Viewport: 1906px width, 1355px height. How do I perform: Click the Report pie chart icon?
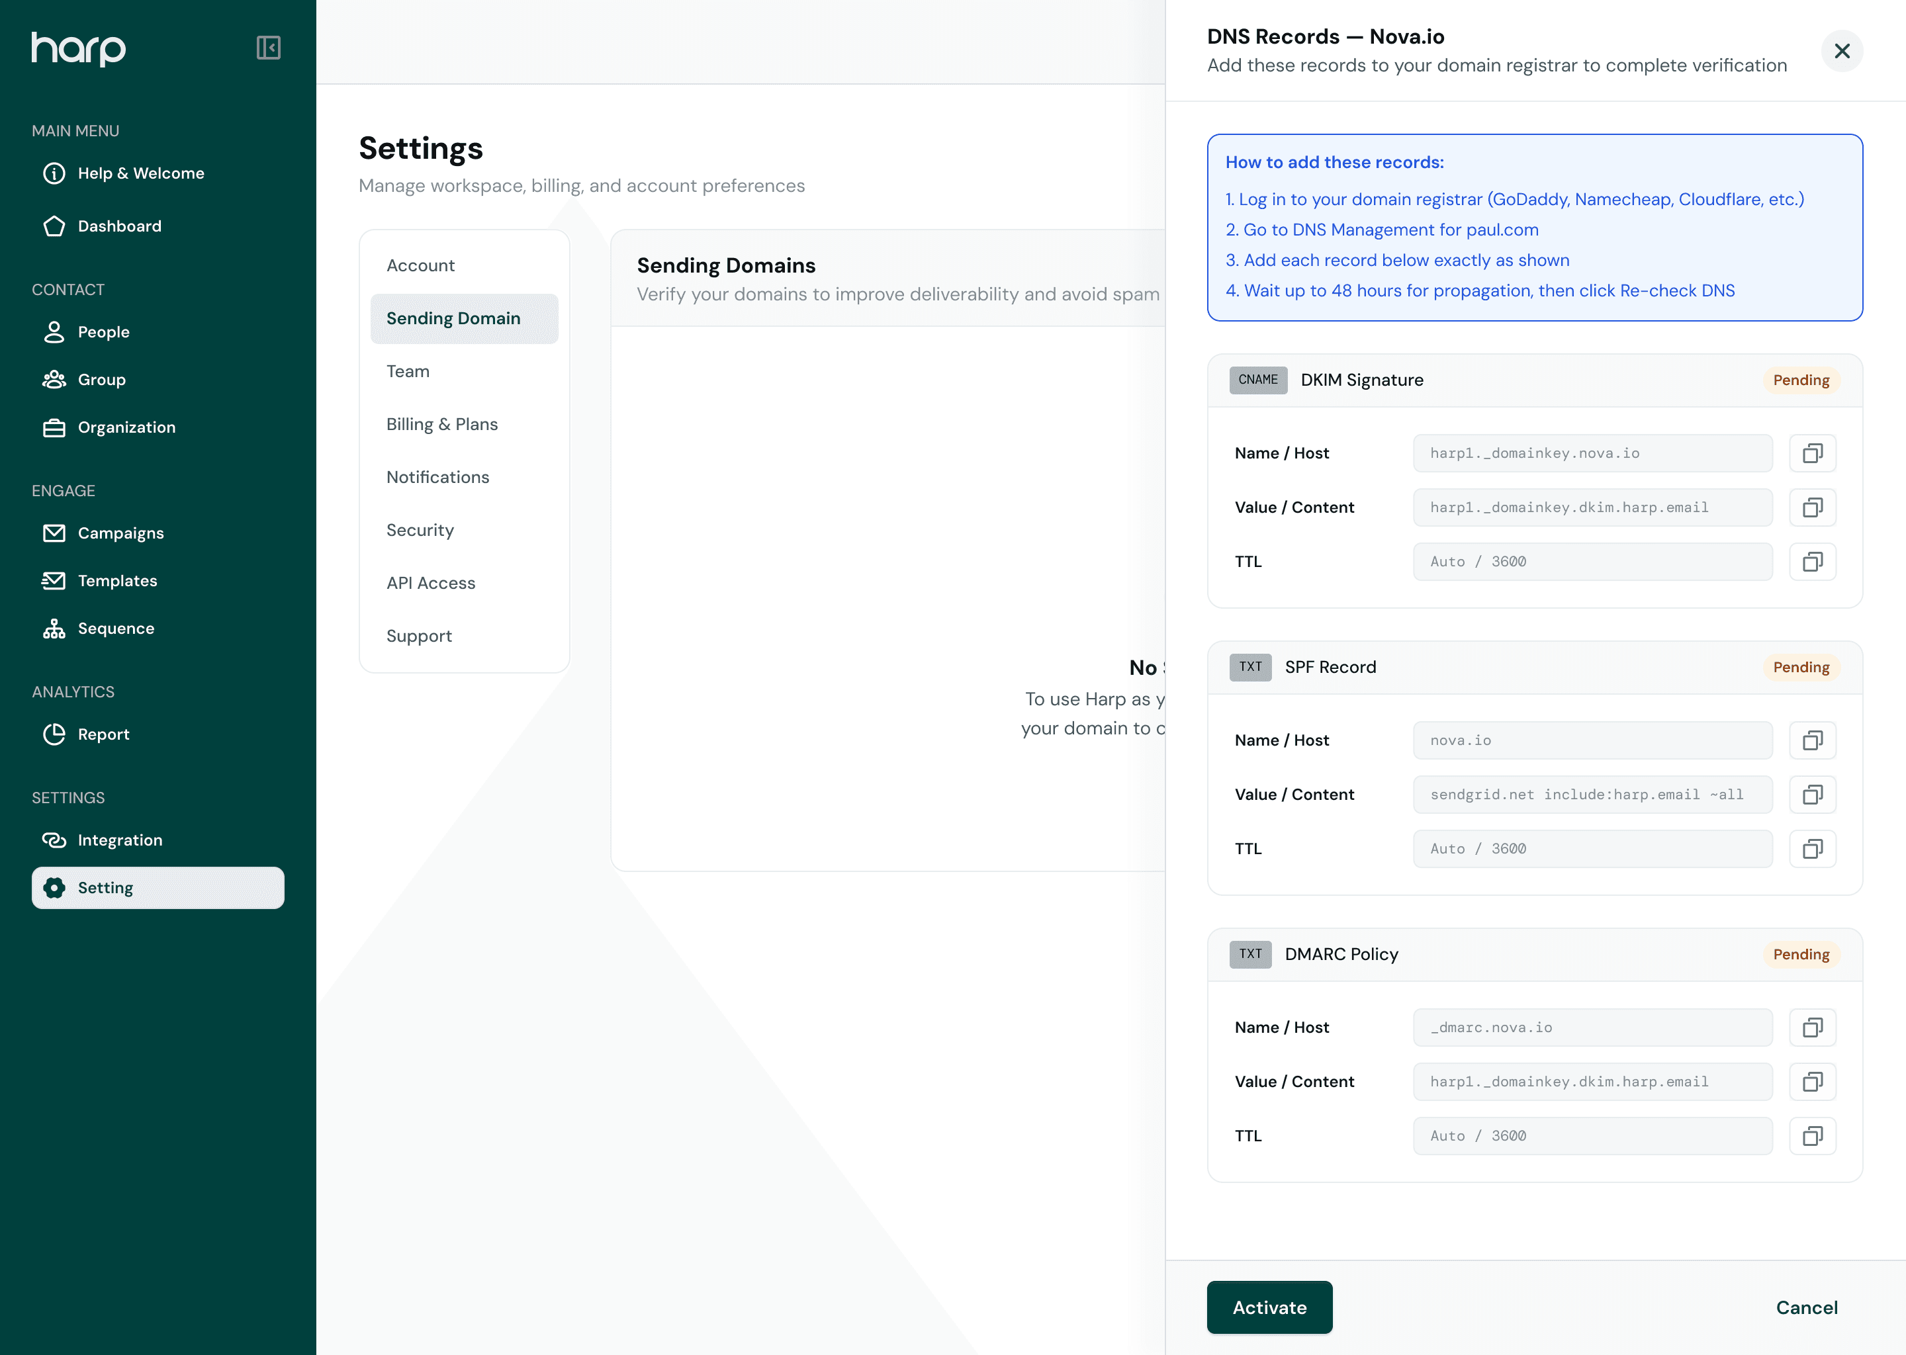point(54,734)
